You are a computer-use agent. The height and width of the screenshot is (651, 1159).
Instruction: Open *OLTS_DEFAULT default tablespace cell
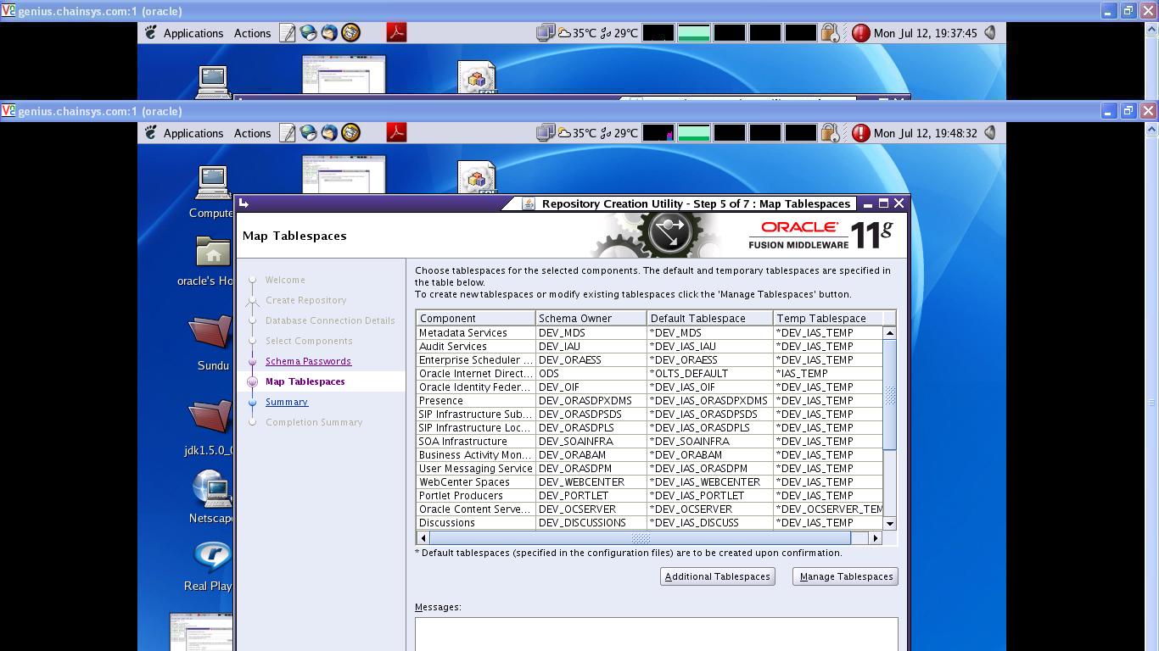pos(710,374)
